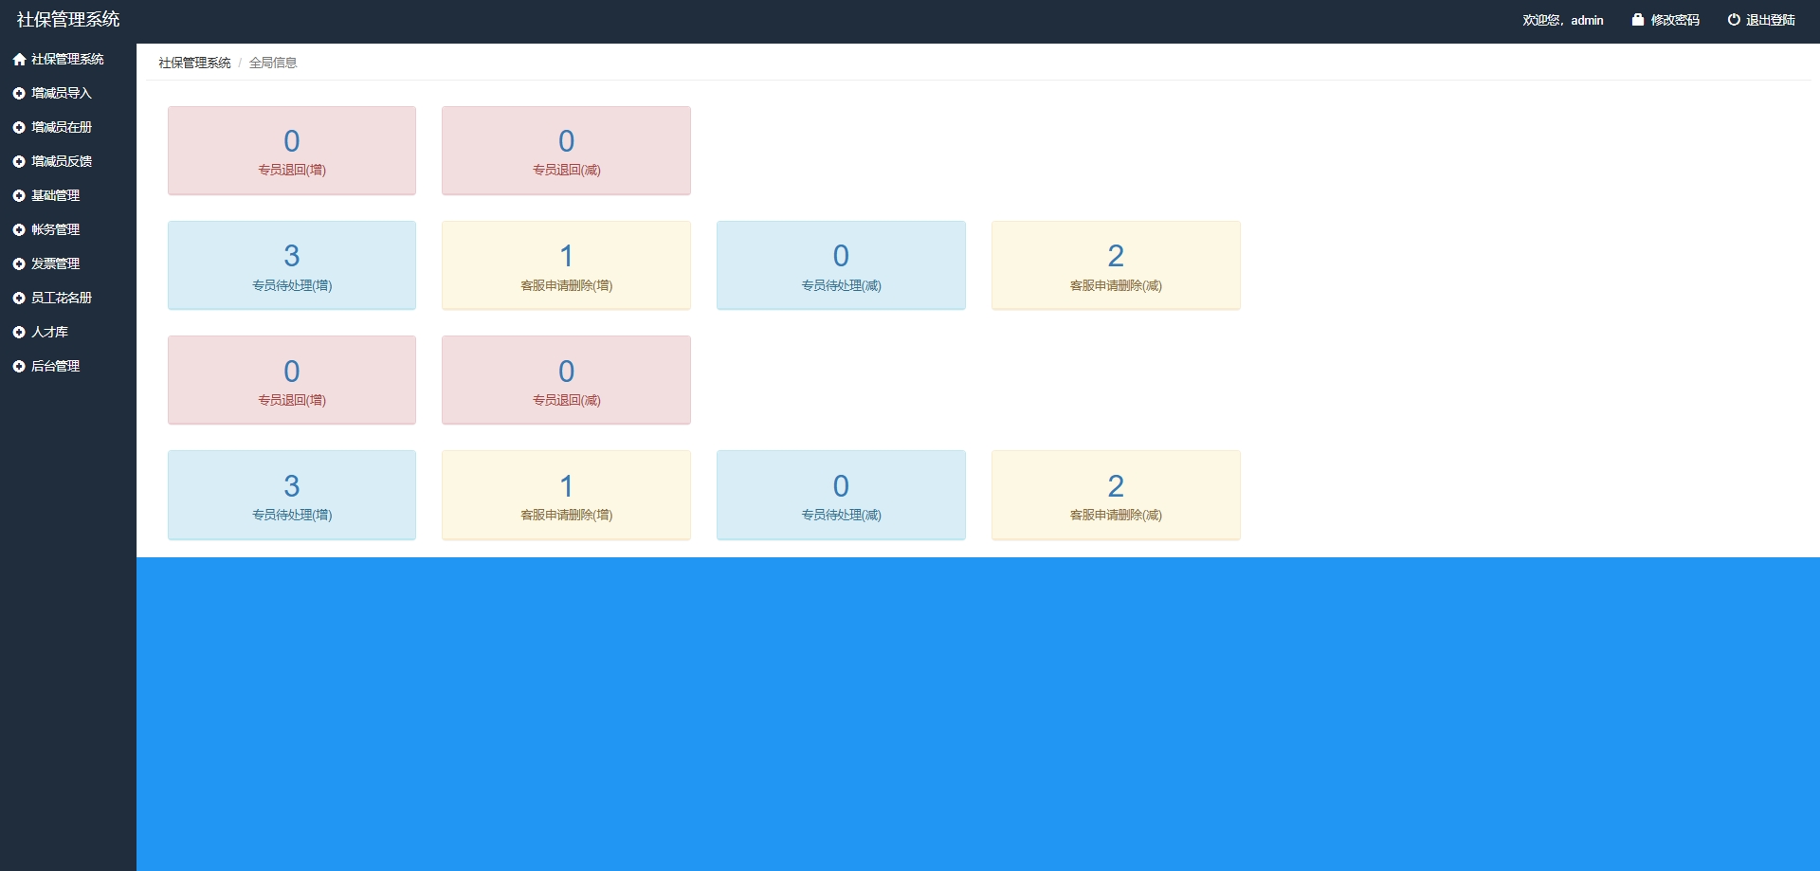Expand the 增减员反馈 sidebar menu
1820x871 pixels.
tap(62, 162)
